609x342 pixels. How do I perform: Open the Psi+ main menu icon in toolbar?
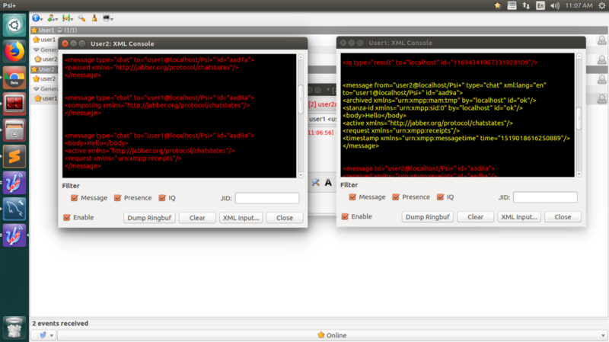point(37,17)
